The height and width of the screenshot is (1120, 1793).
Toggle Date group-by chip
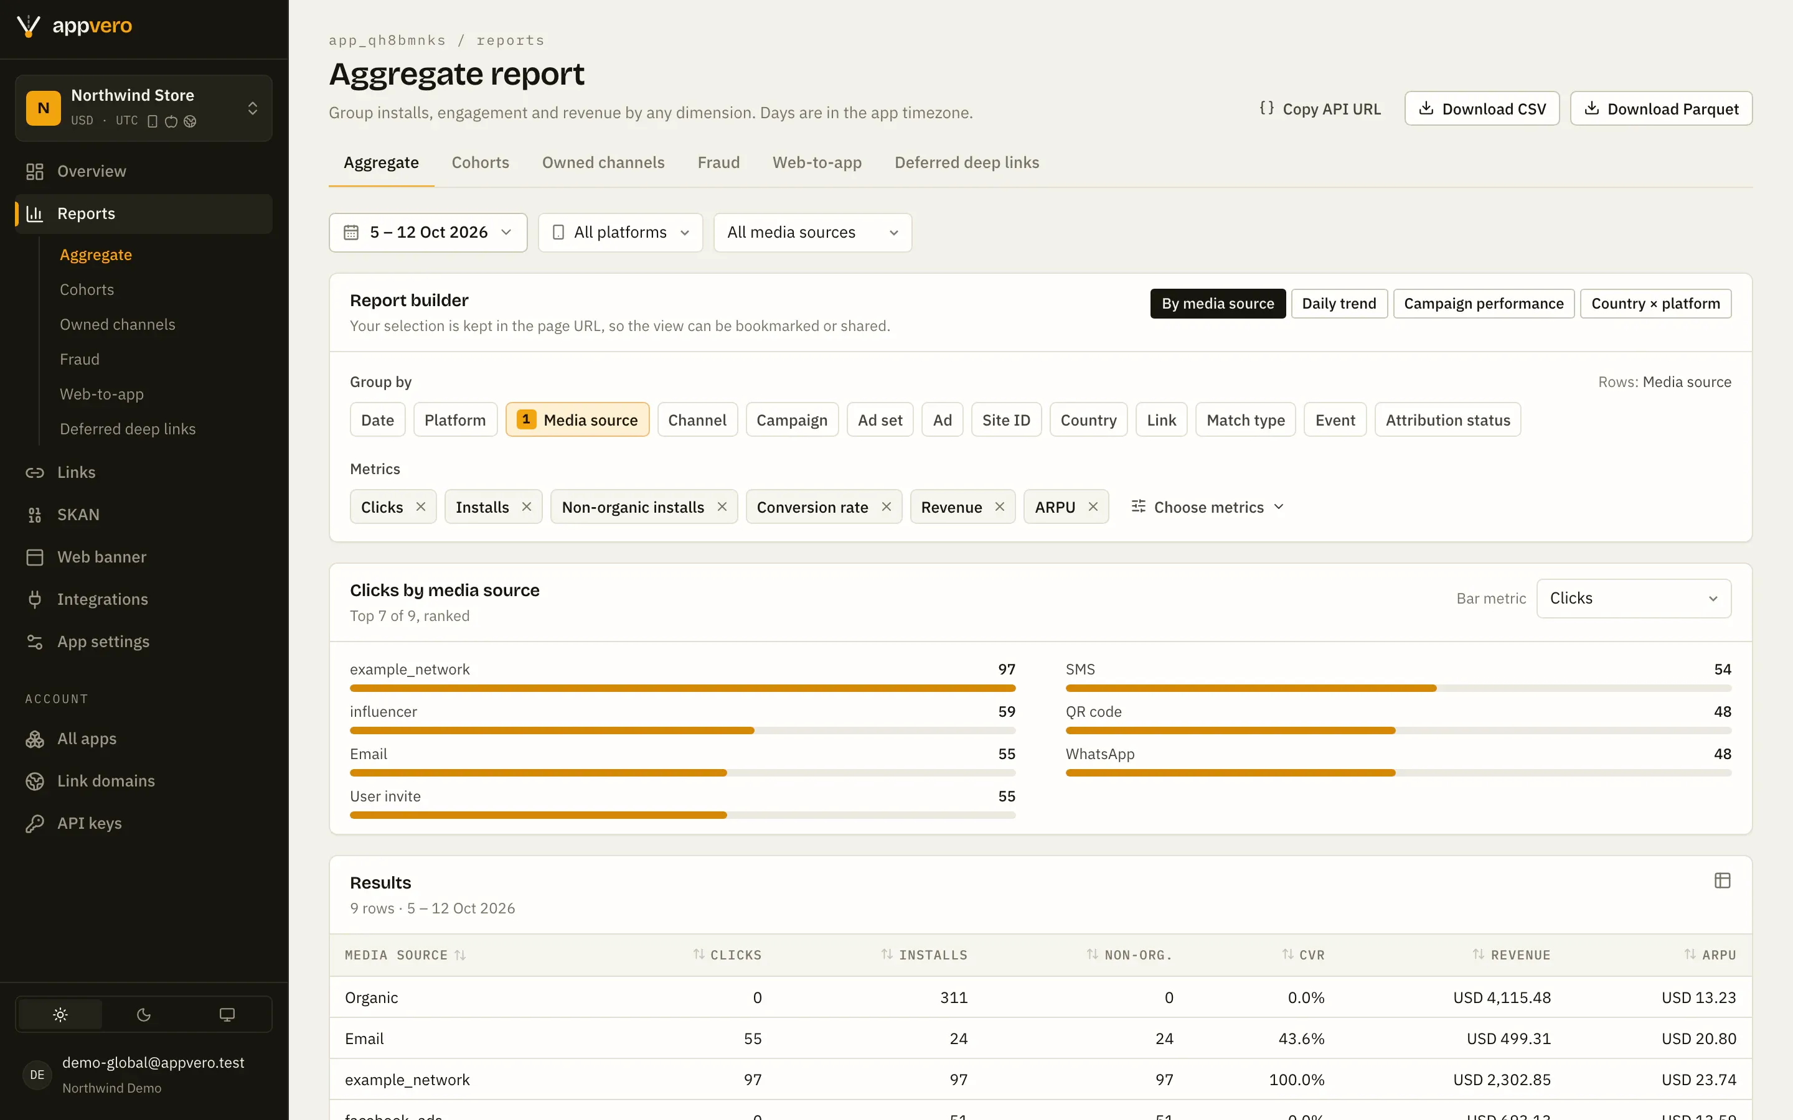pyautogui.click(x=377, y=419)
